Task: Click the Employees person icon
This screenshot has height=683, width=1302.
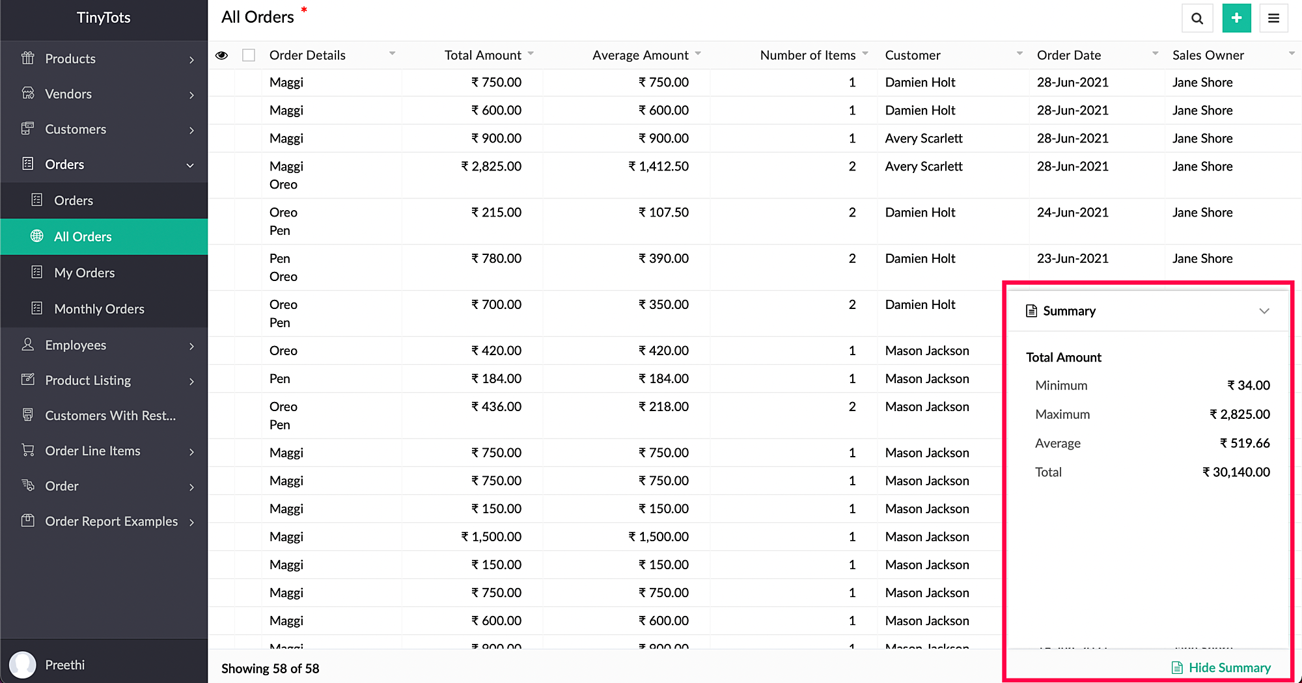Action: tap(27, 345)
